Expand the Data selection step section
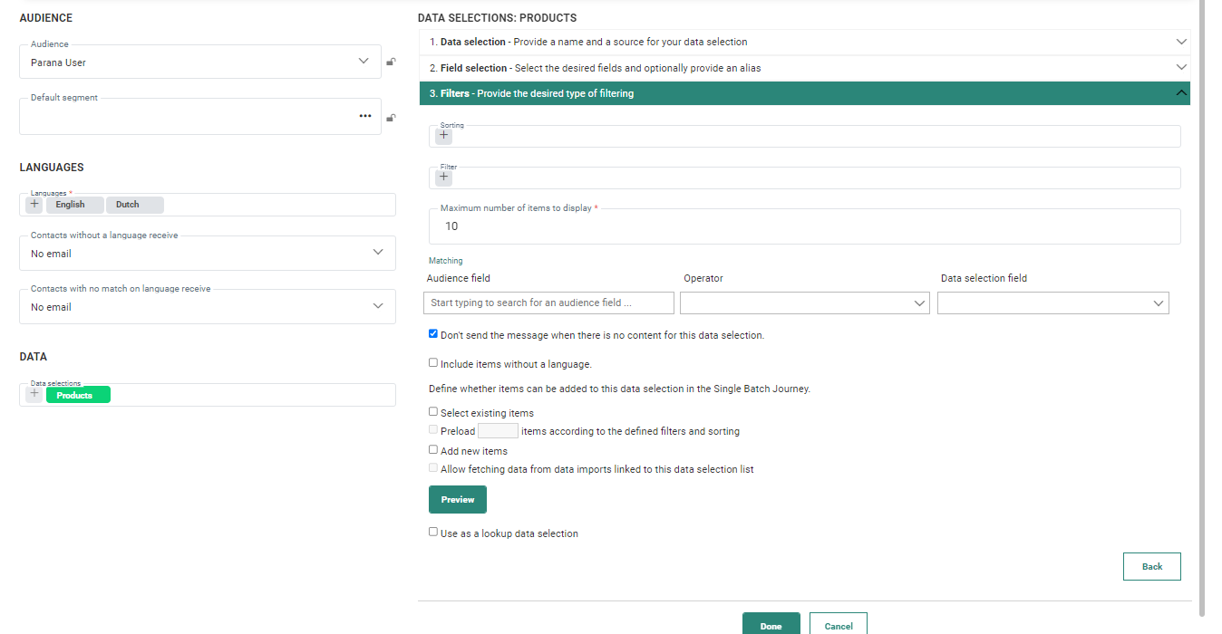Screen dimensions: 1222x634 click(804, 42)
